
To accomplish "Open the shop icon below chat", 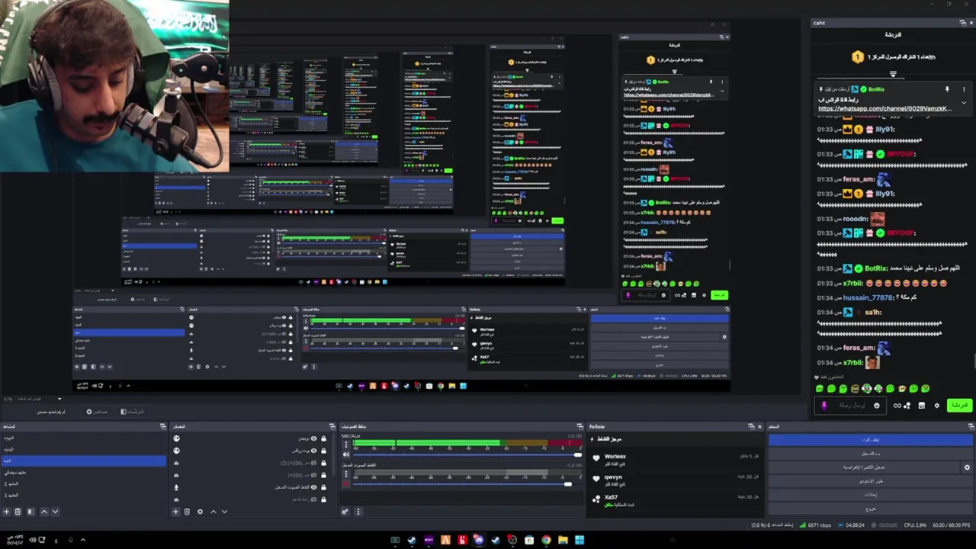I will [x=921, y=405].
